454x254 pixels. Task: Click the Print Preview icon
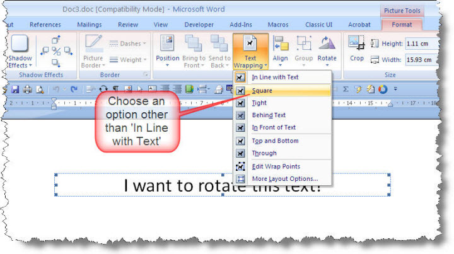40,89
